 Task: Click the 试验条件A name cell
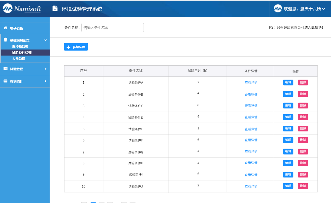click(136, 82)
